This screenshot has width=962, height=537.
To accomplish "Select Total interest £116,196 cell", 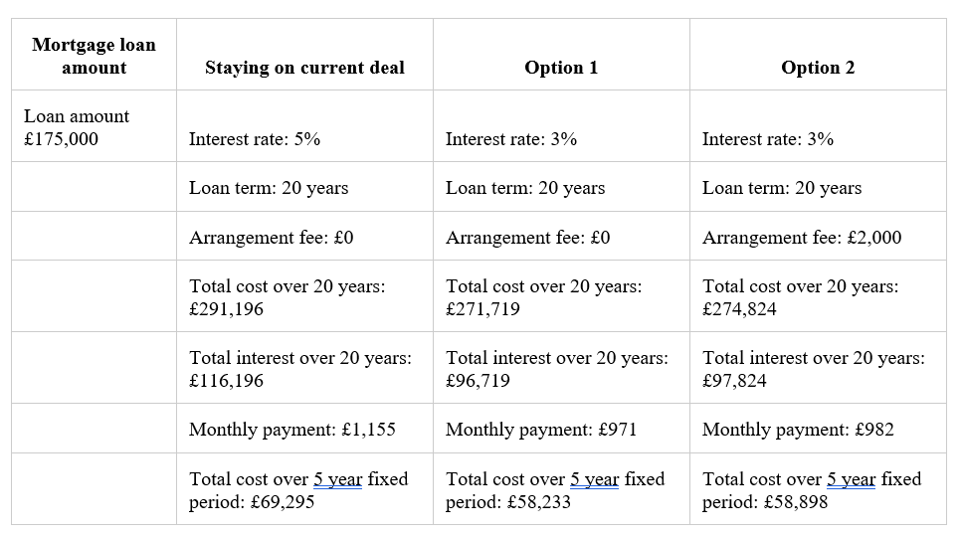I will pyautogui.click(x=304, y=368).
